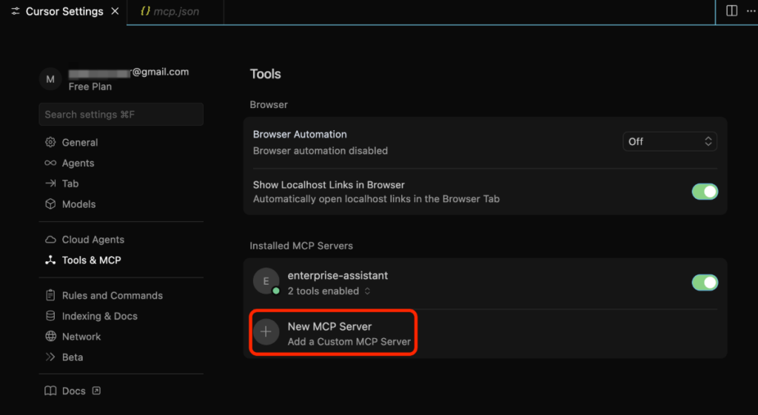Open Rules and Commands settings section
The height and width of the screenshot is (415, 758).
112,295
